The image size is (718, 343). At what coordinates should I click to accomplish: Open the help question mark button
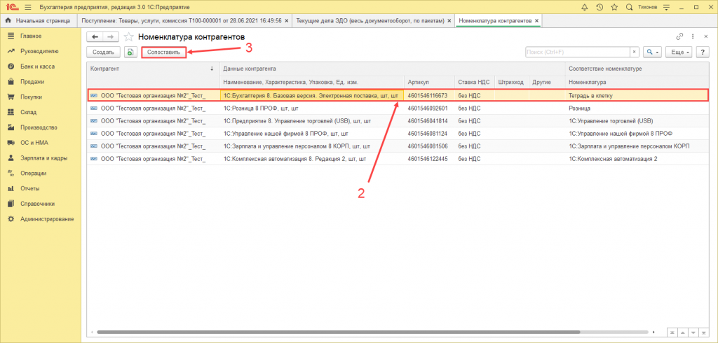(703, 52)
